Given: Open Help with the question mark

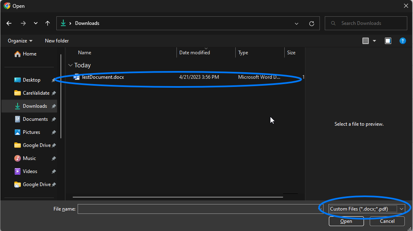Looking at the screenshot, I should point(402,41).
